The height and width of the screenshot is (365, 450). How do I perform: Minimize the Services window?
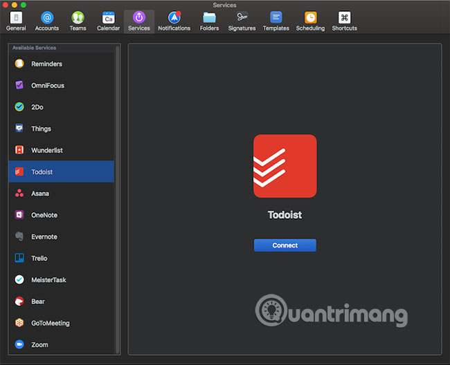click(x=15, y=5)
